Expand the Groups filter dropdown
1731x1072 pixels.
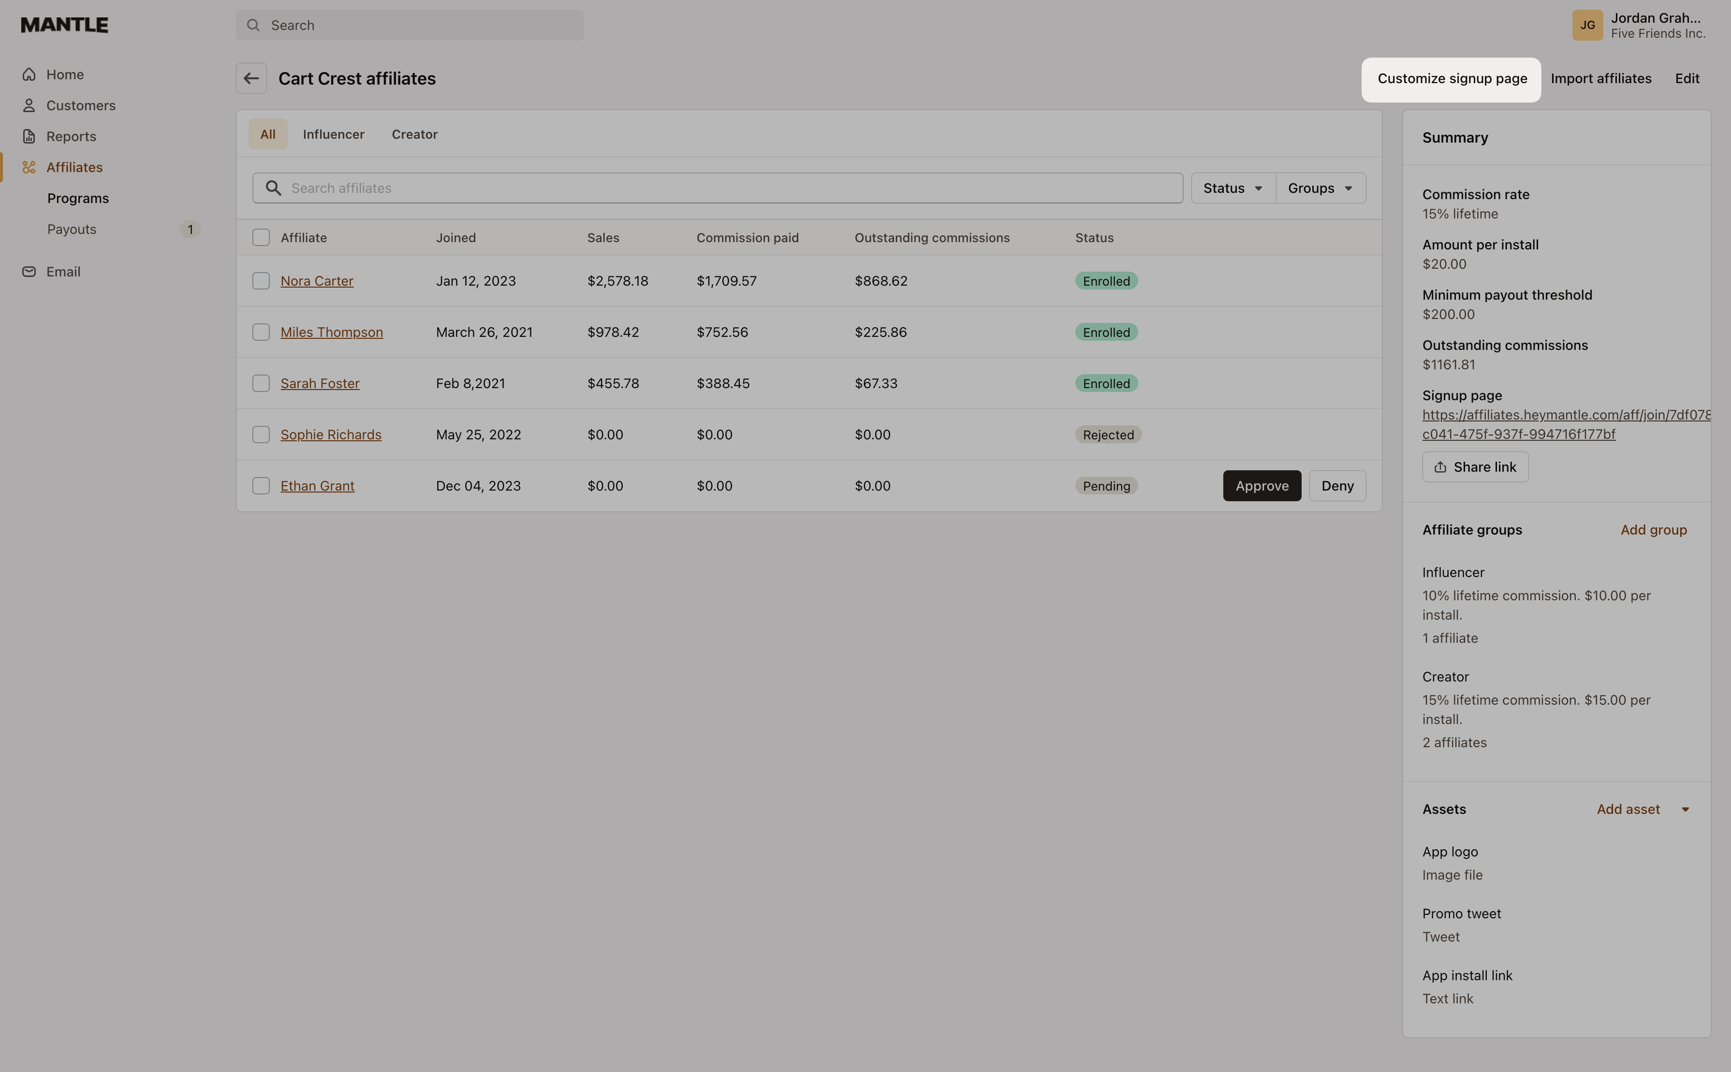(1320, 187)
